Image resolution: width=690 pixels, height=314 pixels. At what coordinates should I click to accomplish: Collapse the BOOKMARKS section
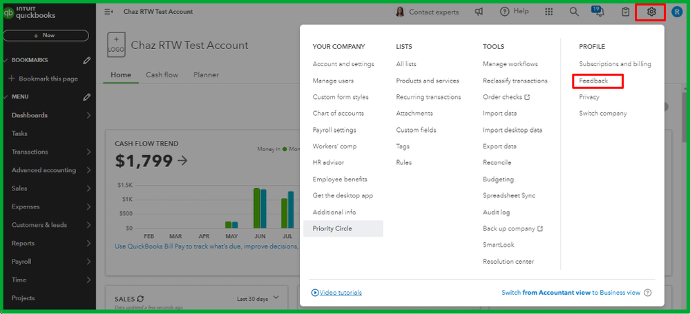point(6,60)
